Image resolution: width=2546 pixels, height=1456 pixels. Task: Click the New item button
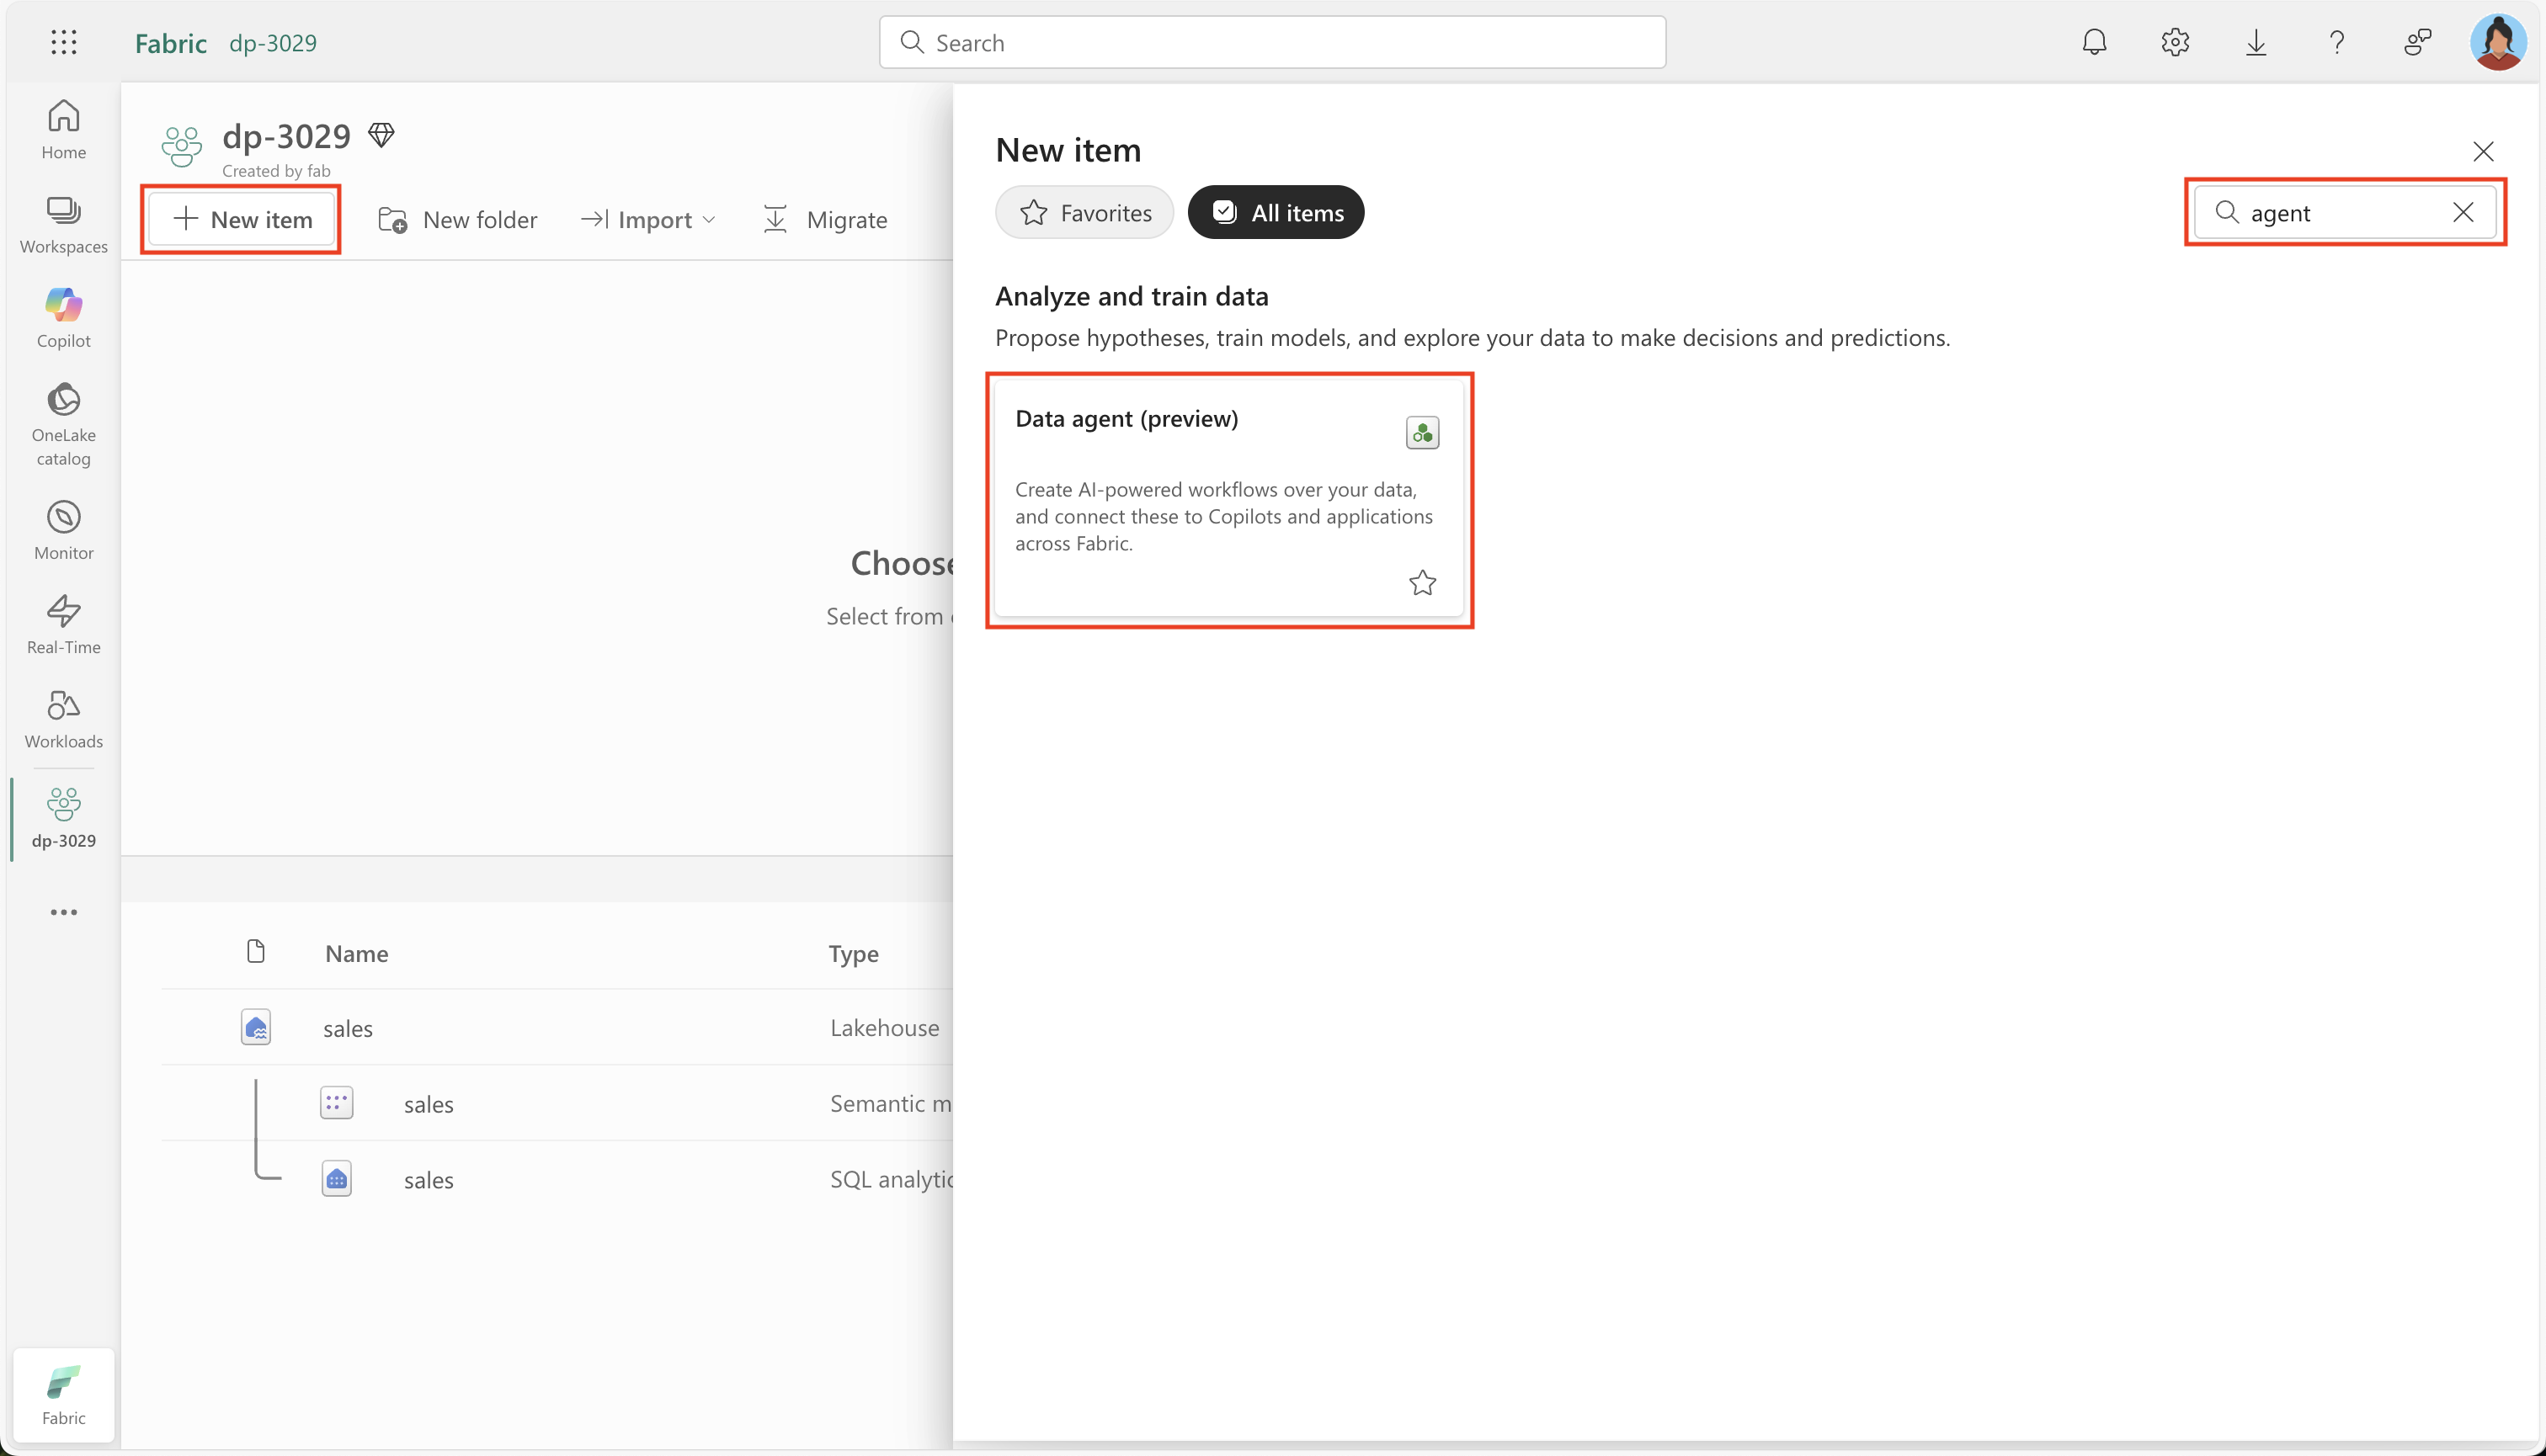tap(241, 219)
